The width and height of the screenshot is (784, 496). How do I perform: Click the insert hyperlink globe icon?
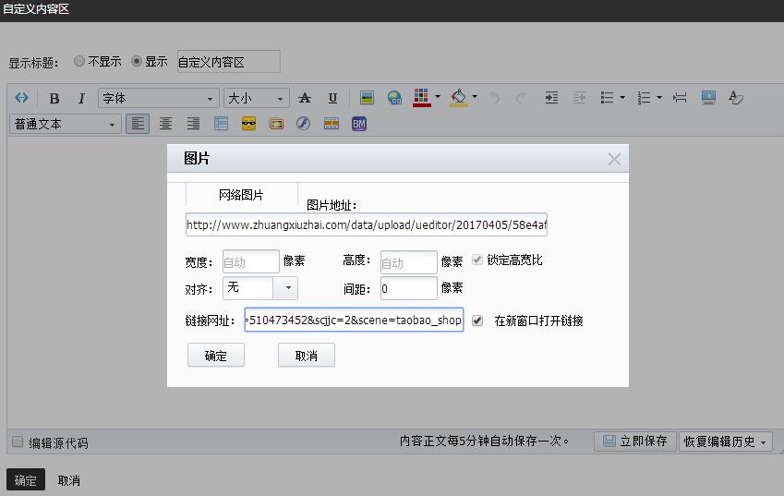[394, 98]
